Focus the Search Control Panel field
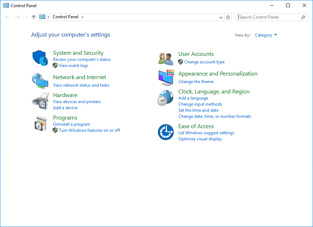 pyautogui.click(x=269, y=17)
